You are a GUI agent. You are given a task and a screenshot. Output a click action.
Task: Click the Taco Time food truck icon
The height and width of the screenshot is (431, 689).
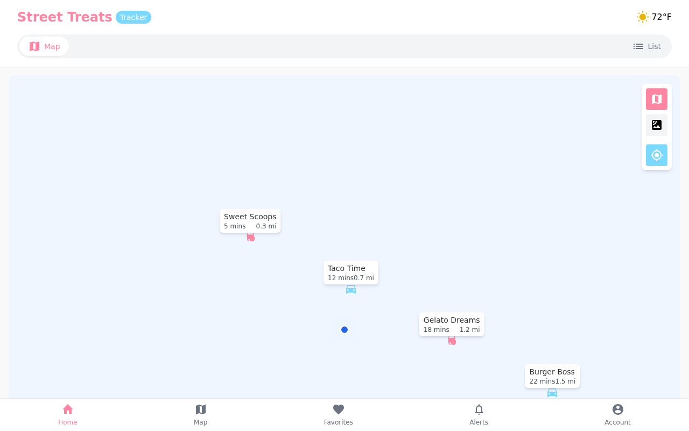click(x=351, y=289)
